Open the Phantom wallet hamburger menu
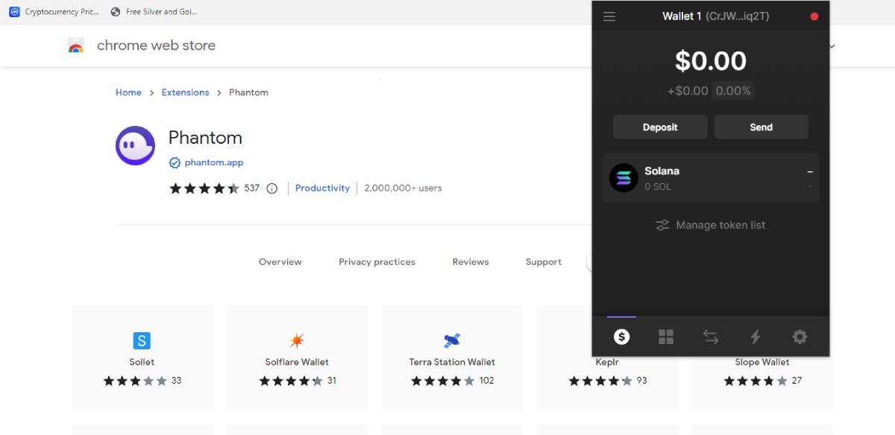895x435 pixels. [x=609, y=16]
